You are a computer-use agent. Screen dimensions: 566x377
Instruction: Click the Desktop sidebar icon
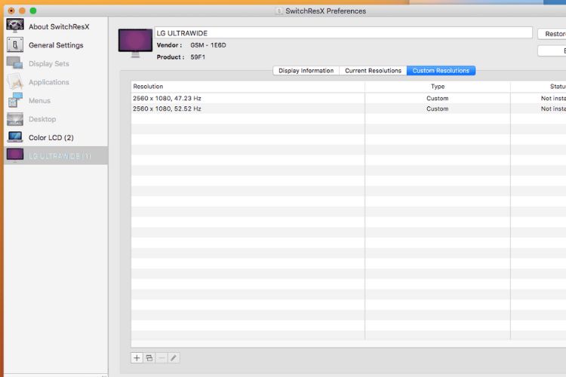pos(15,119)
